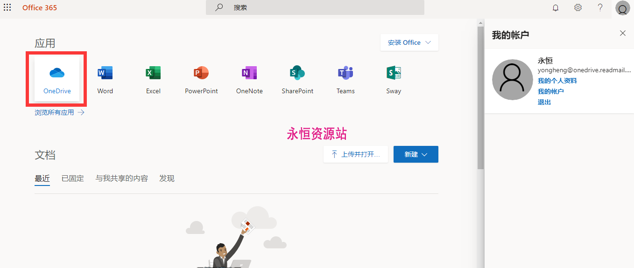Launch the Word app
The image size is (634, 268).
pos(105,79)
